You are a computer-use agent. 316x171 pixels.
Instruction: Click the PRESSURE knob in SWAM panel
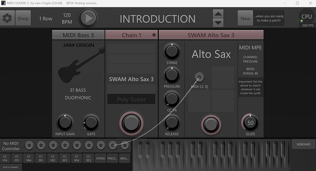(x=172, y=75)
